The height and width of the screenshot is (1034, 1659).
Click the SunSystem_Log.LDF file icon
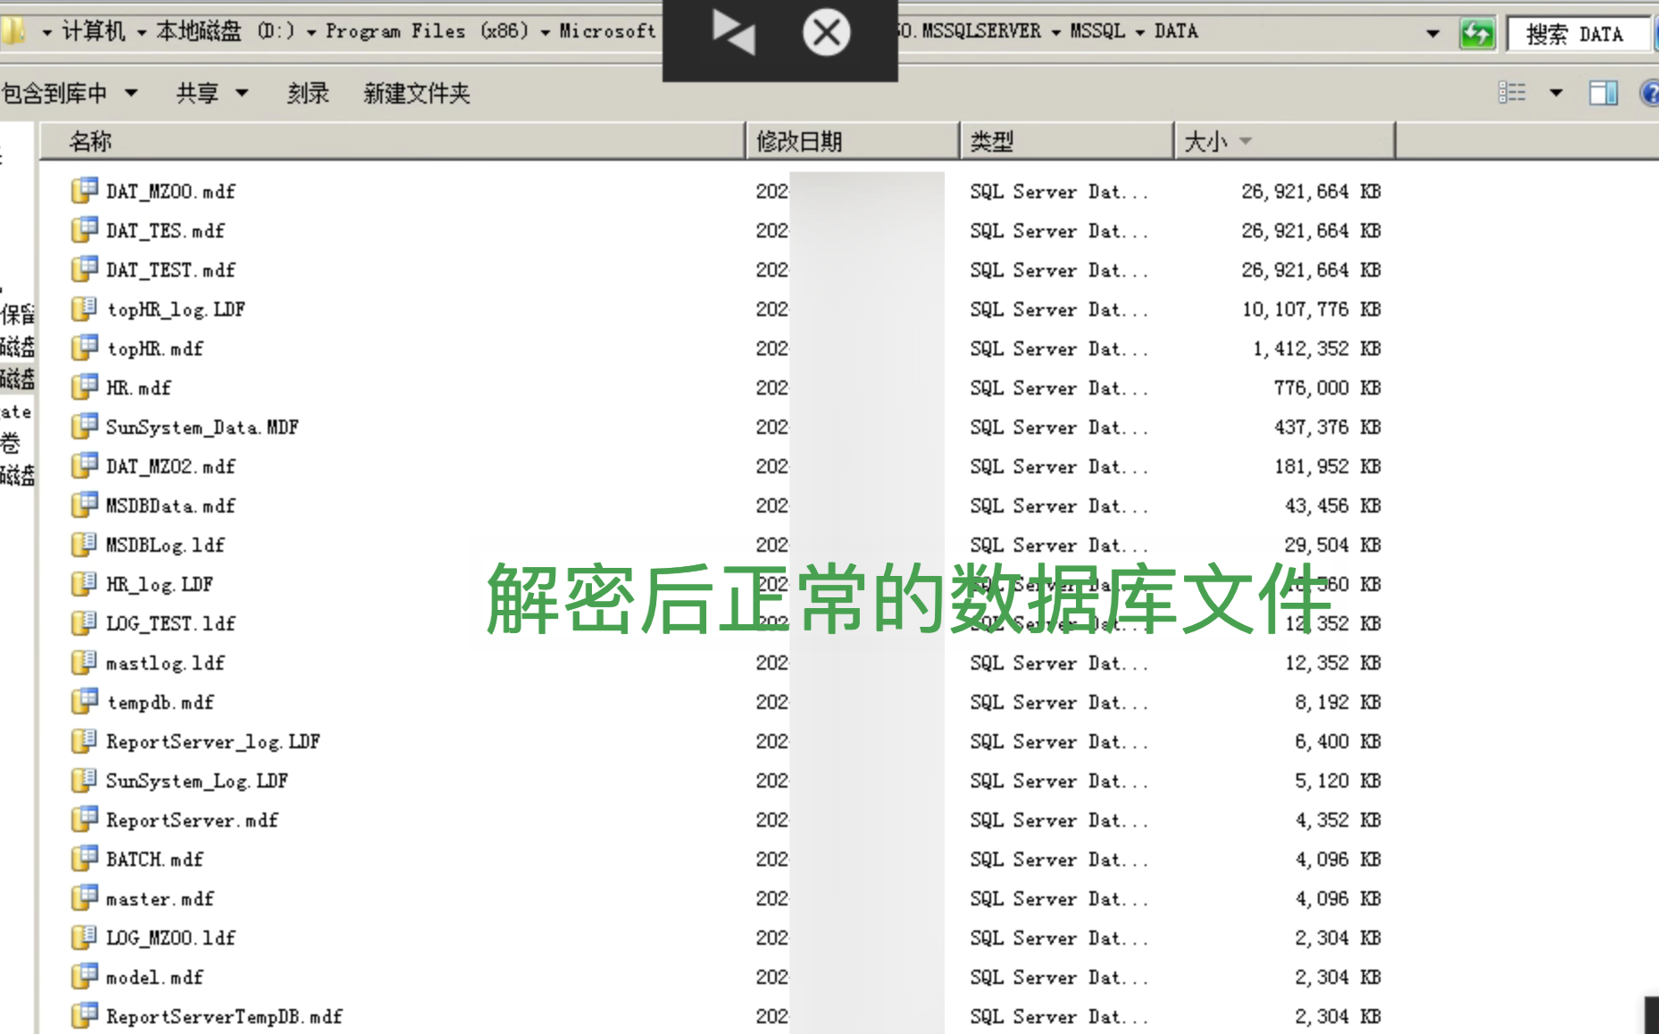point(84,780)
